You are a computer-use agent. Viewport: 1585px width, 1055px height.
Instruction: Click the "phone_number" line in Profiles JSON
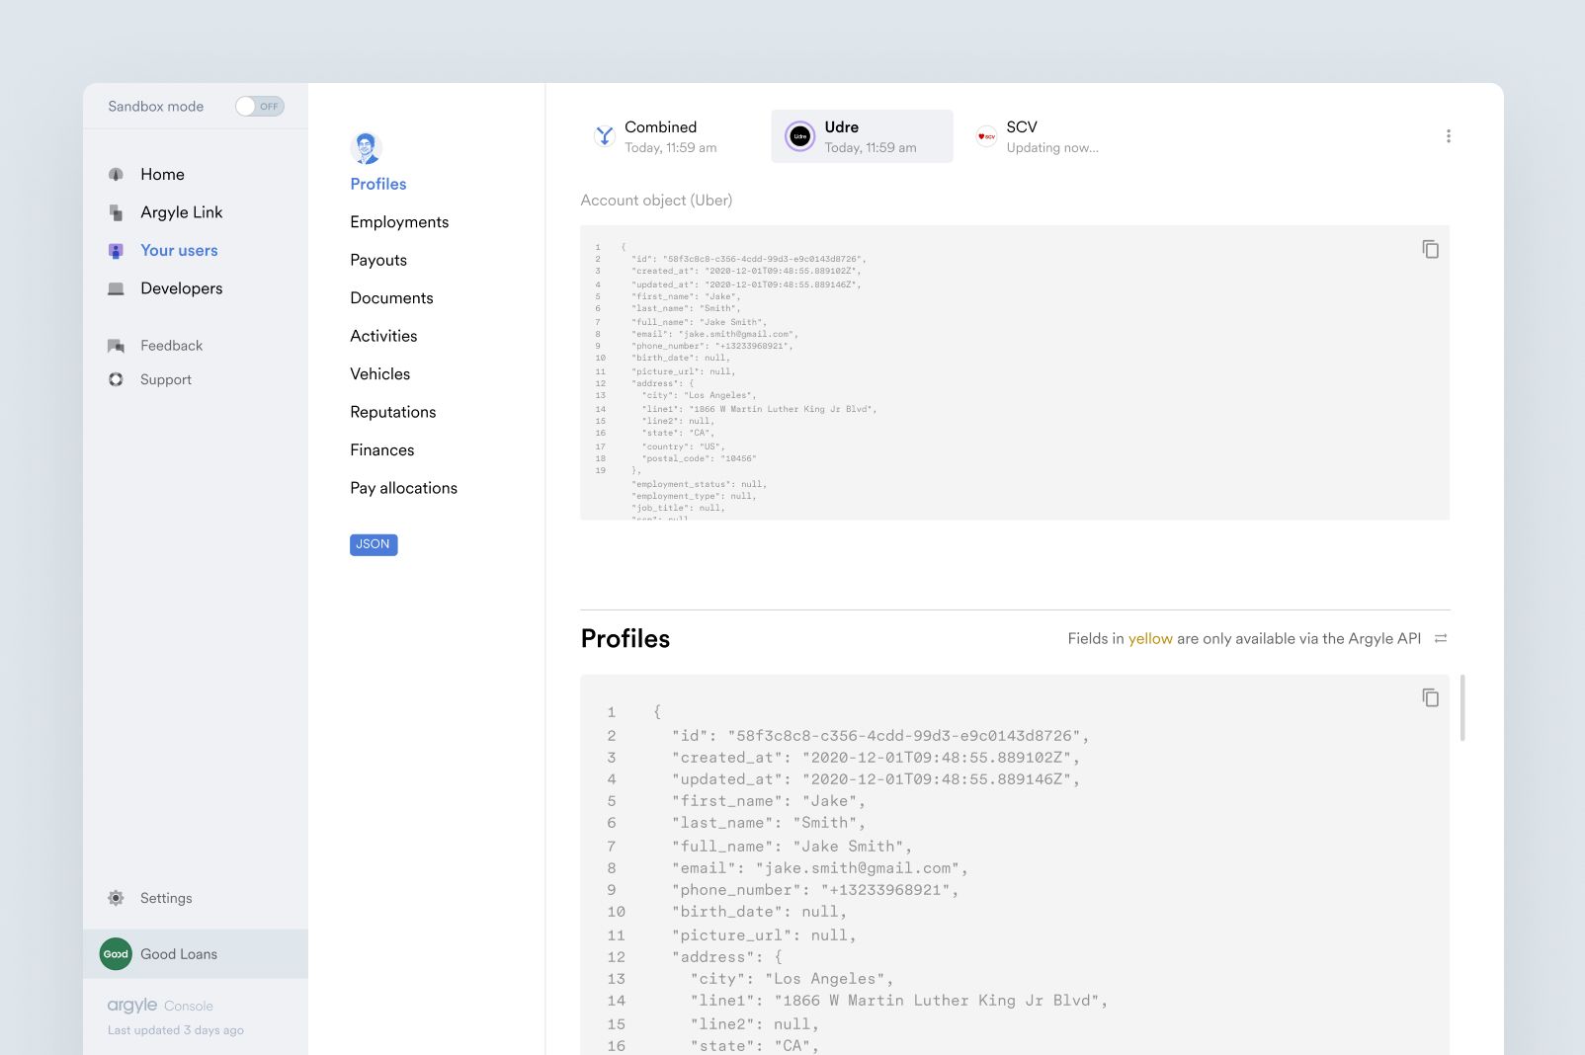pyautogui.click(x=815, y=890)
